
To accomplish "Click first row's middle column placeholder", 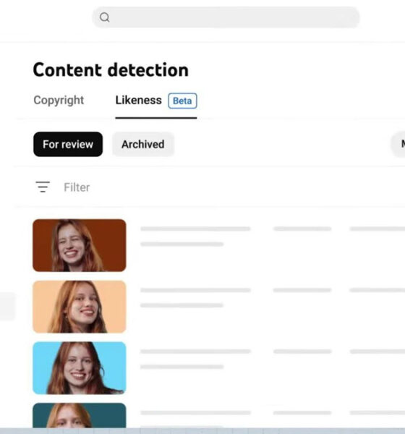I will point(302,229).
